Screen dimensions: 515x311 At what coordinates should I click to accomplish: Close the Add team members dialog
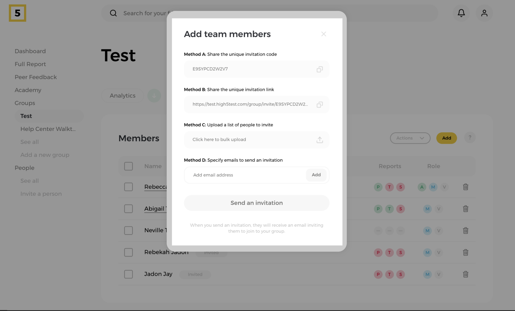pos(323,34)
